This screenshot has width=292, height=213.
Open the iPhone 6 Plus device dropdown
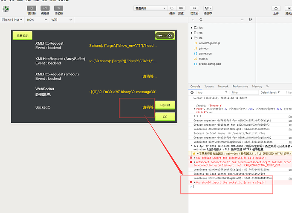coord(12,20)
